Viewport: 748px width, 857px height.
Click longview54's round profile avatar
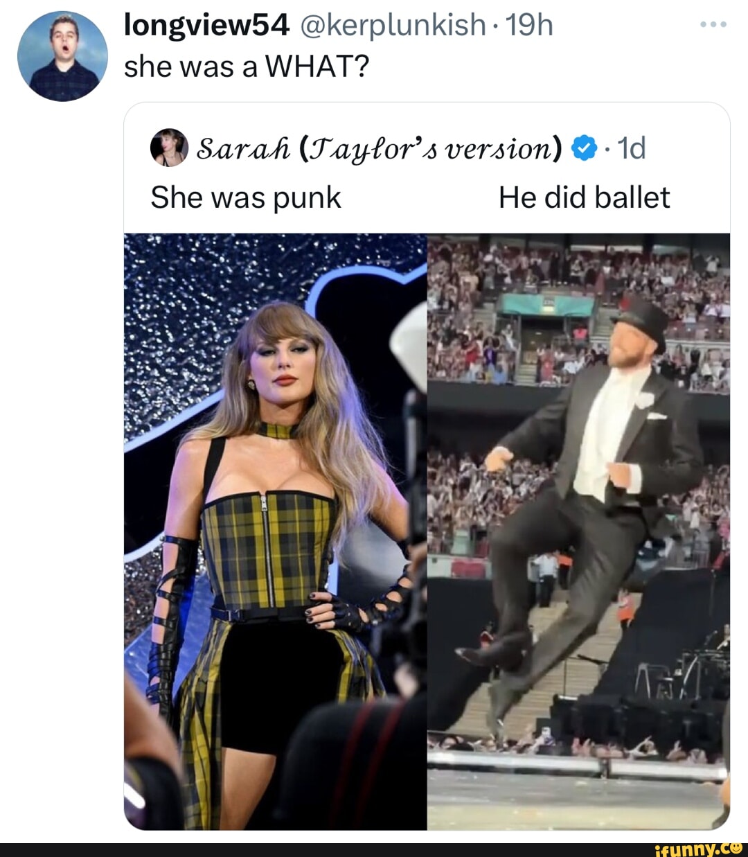point(62,56)
